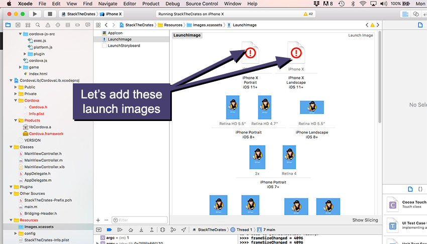Viewport: 427px width, 244px height.
Task: Click the debug Step into icon
Action: pyautogui.click(x=141, y=230)
